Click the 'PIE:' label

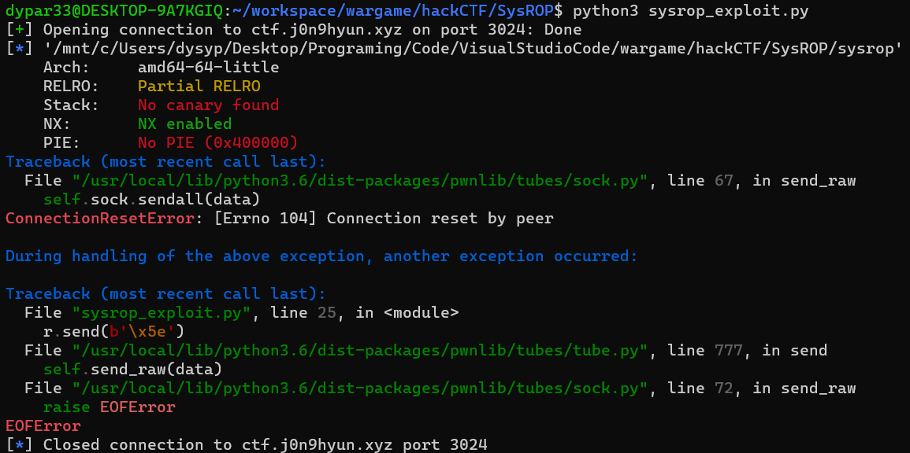61,143
